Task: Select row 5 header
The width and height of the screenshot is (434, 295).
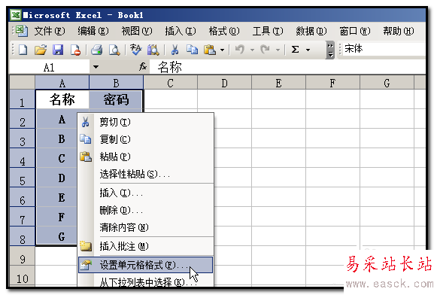Action: click(23, 178)
